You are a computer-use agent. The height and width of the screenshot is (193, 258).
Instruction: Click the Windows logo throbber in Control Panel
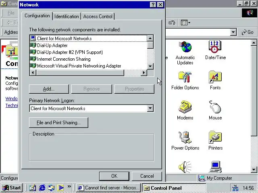(250, 13)
